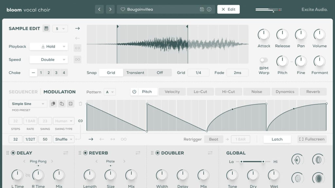Delete modulation with the trash icon
Viewport: 335px width, 188px height.
(80, 104)
